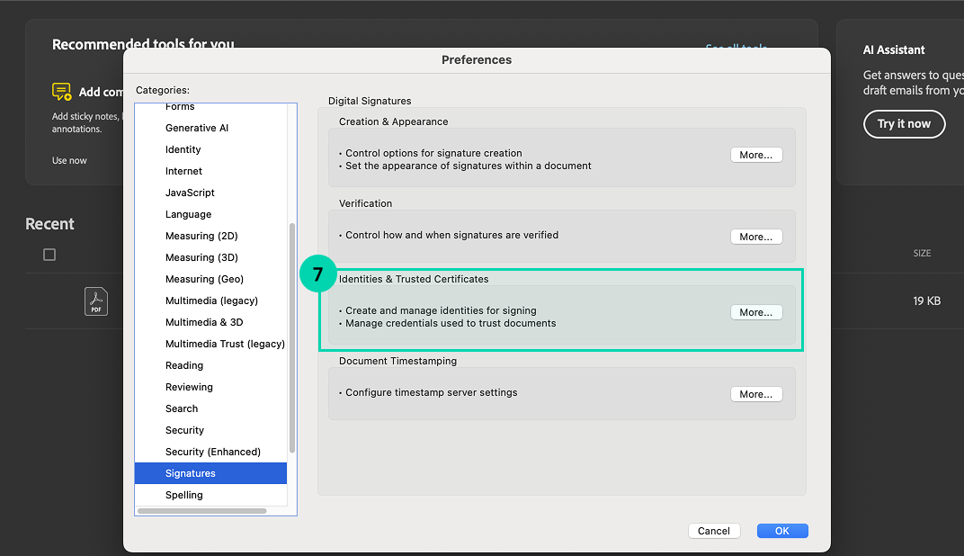Select Security (Enhanced) category

[x=212, y=452]
